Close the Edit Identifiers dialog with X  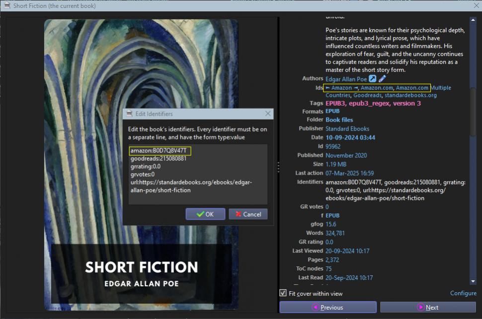(268, 114)
